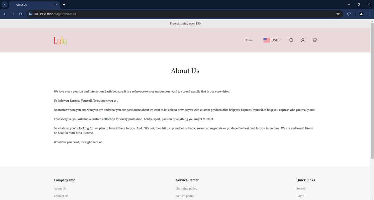
Task: Click the vertical page scrollbar
Action: point(372,91)
